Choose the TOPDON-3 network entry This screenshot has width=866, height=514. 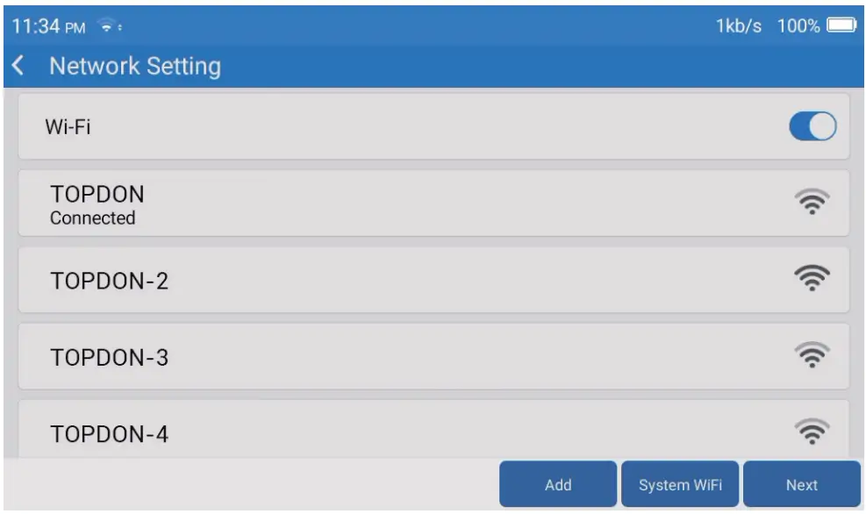[351, 357]
